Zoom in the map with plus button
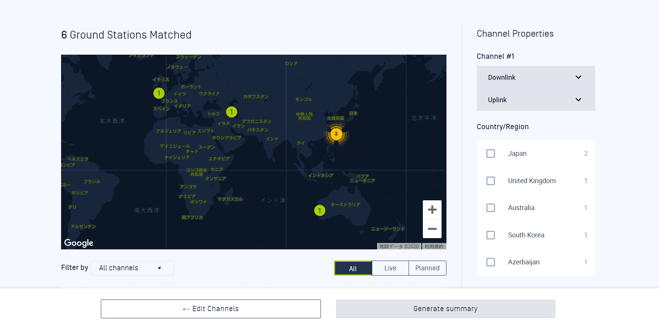The height and width of the screenshot is (322, 659). (432, 210)
